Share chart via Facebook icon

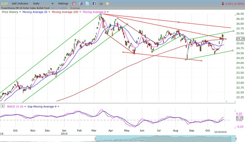(94, 4)
